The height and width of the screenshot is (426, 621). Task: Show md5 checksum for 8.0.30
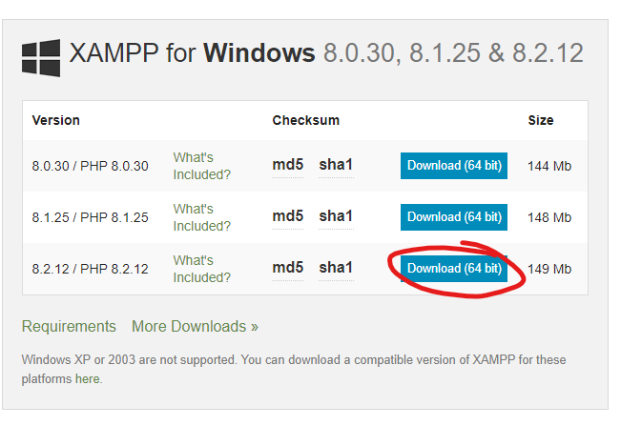point(287,165)
